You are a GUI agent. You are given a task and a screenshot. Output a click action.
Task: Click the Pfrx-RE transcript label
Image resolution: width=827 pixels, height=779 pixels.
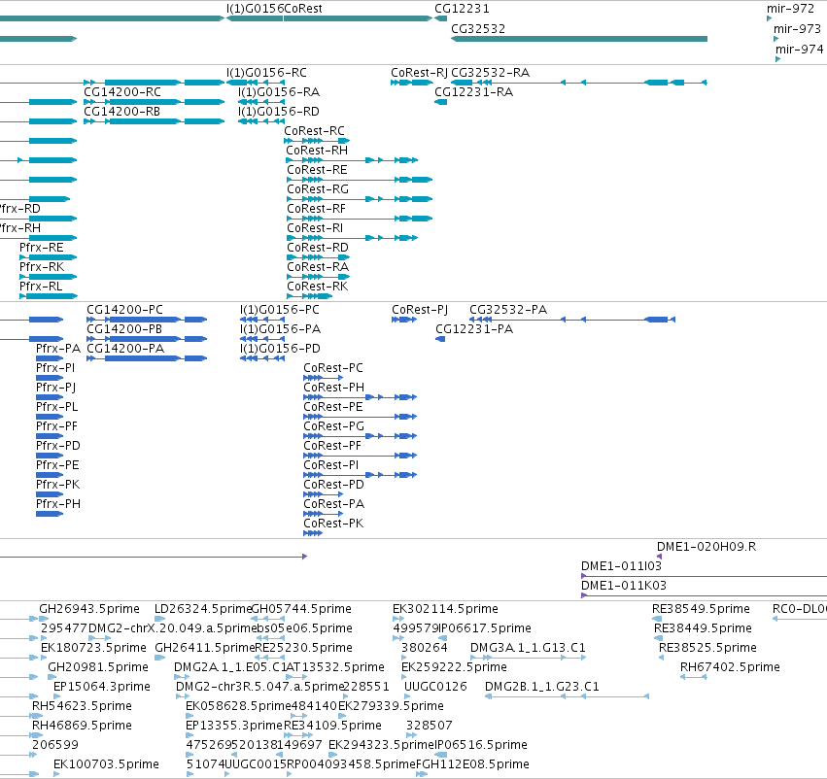pos(41,248)
